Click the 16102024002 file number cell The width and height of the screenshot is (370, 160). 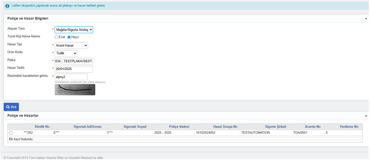point(205,133)
